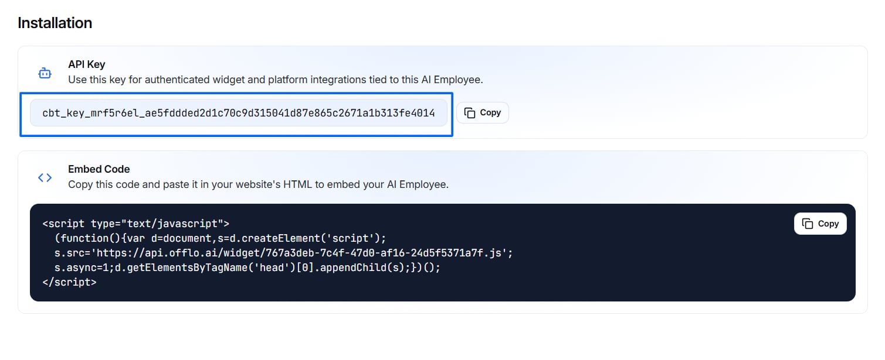Click the 's.src=' text starting the third code line
The width and height of the screenshot is (885, 360).
tap(74, 253)
